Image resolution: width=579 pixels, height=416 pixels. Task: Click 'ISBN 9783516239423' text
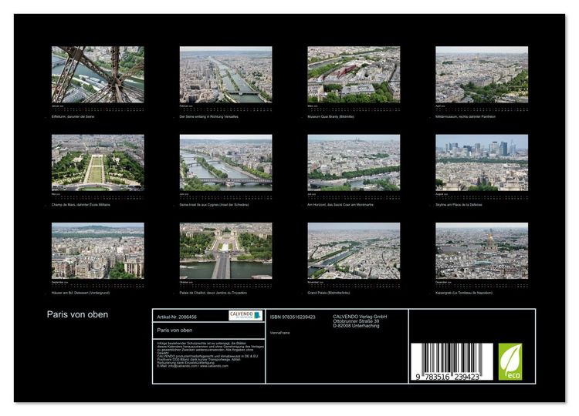[x=293, y=317]
